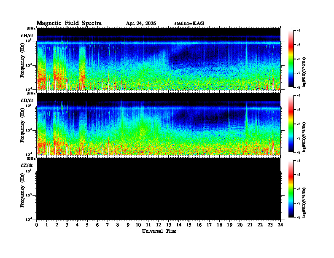Click the "5" hour tick label
This screenshot has width=334, height=258.
87,225
